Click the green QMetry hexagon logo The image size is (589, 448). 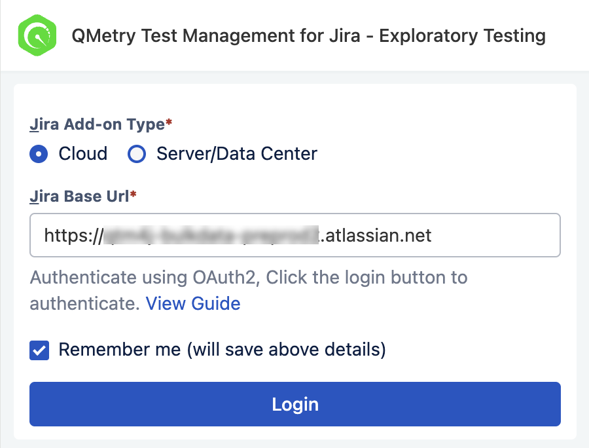(37, 35)
